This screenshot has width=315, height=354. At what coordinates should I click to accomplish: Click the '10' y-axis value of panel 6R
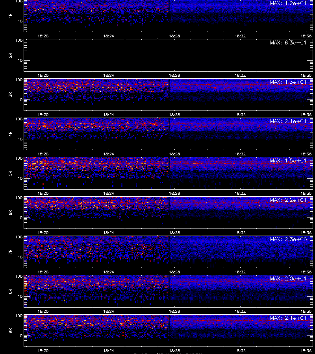(20, 218)
